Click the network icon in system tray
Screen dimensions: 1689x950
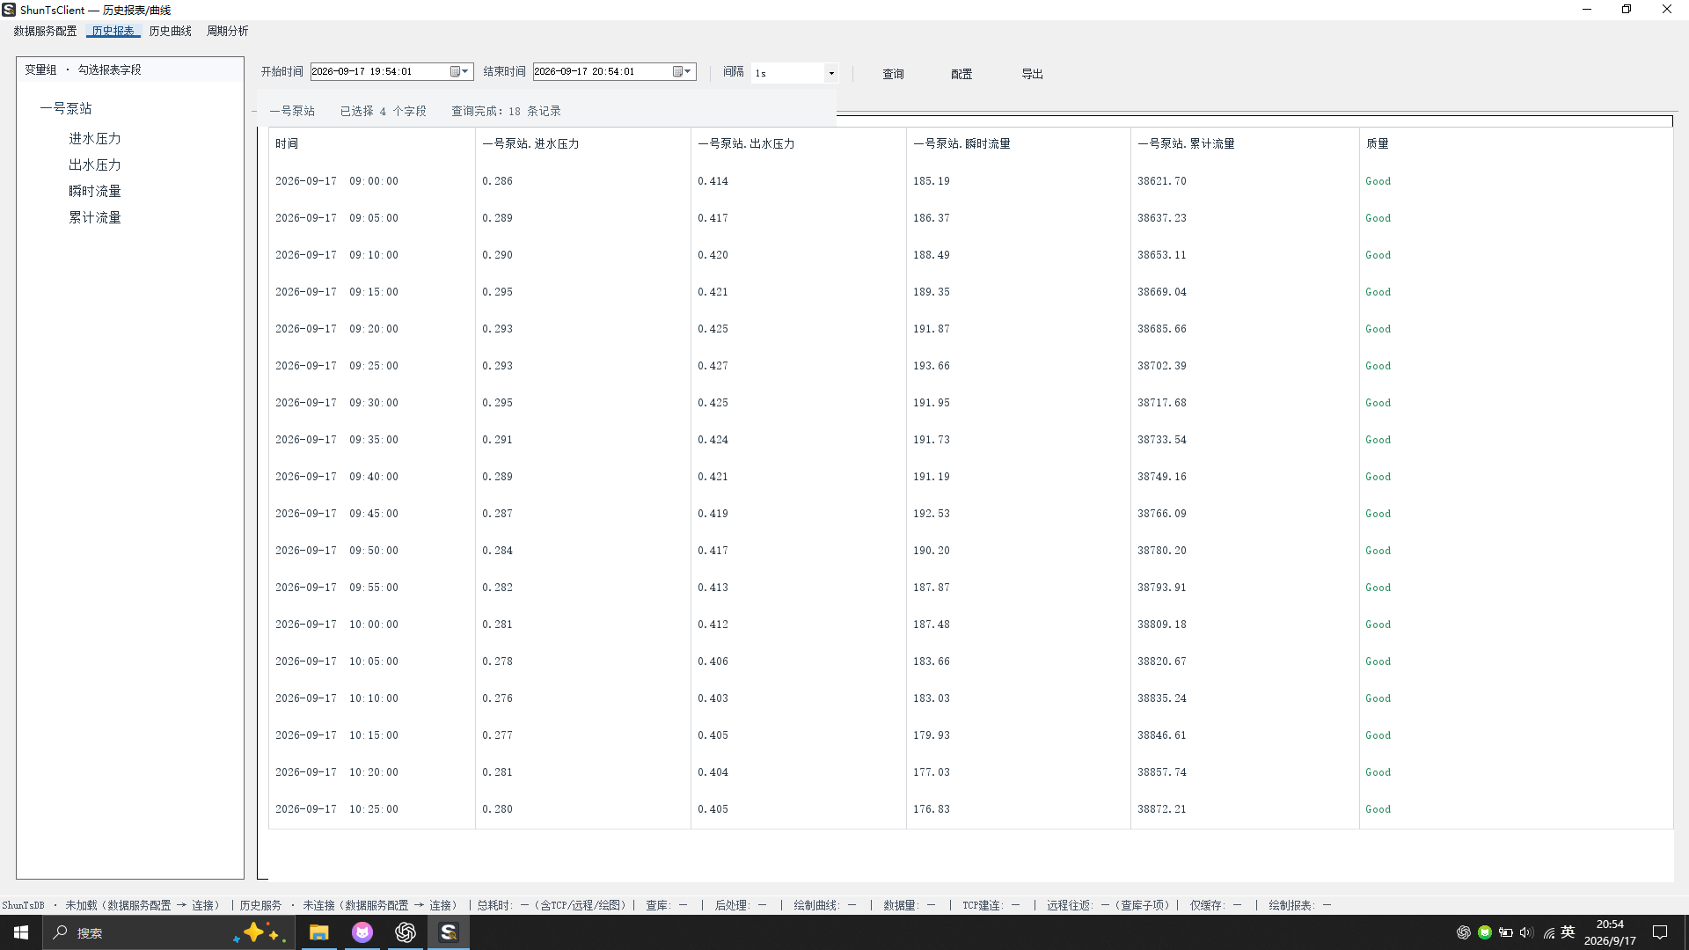click(x=1548, y=932)
